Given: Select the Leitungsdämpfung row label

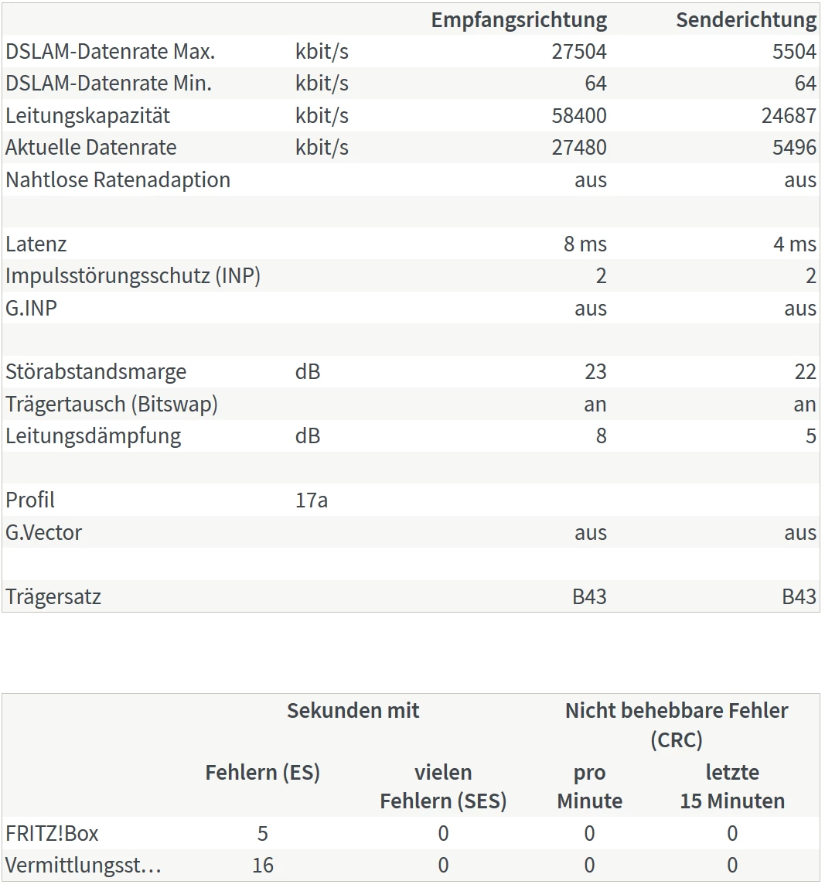Looking at the screenshot, I should (x=93, y=436).
